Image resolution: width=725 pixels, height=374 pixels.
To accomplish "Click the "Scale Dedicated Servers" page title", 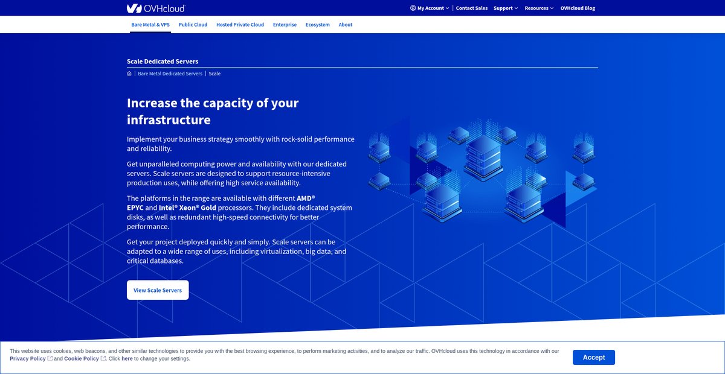I will 163,62.
